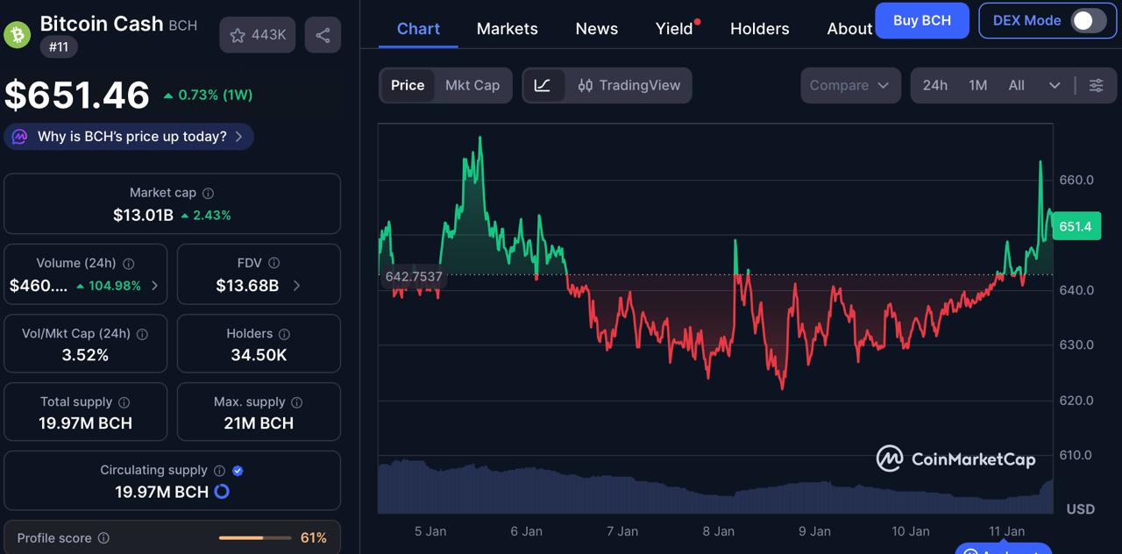Select the 24h timeframe on the chart
This screenshot has width=1122, height=554.
[x=934, y=85]
